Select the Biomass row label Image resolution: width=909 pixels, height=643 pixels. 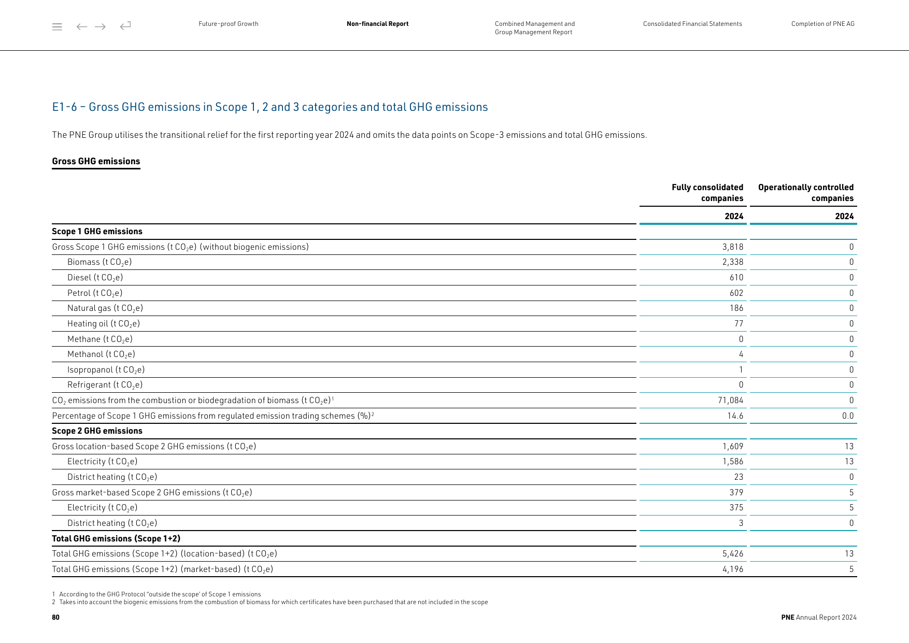(x=100, y=262)
